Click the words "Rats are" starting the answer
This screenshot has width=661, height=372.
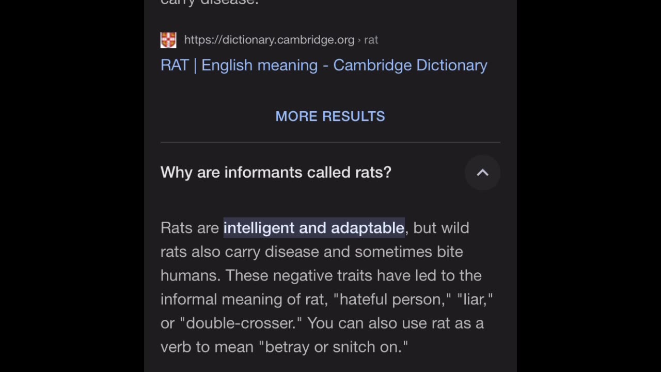pyautogui.click(x=190, y=228)
